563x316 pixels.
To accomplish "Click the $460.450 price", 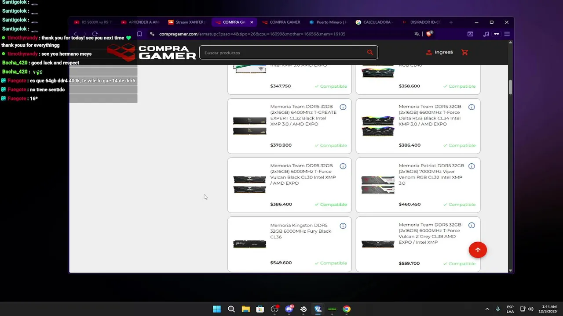I will 409,205.
